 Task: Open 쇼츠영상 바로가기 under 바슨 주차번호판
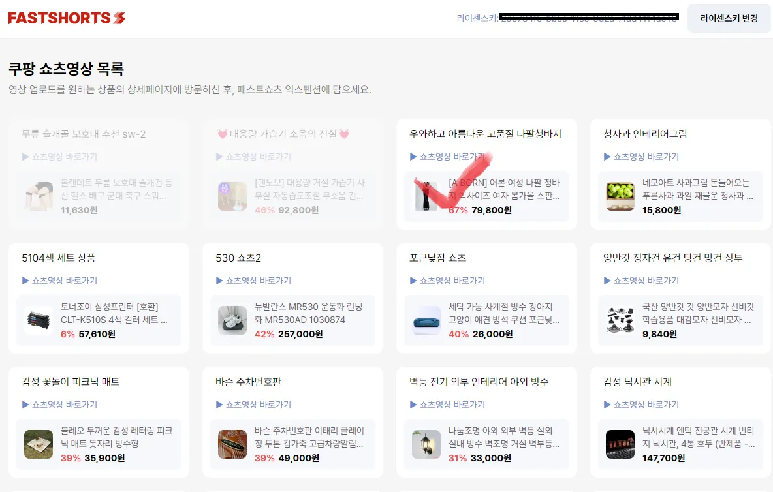tap(253, 405)
